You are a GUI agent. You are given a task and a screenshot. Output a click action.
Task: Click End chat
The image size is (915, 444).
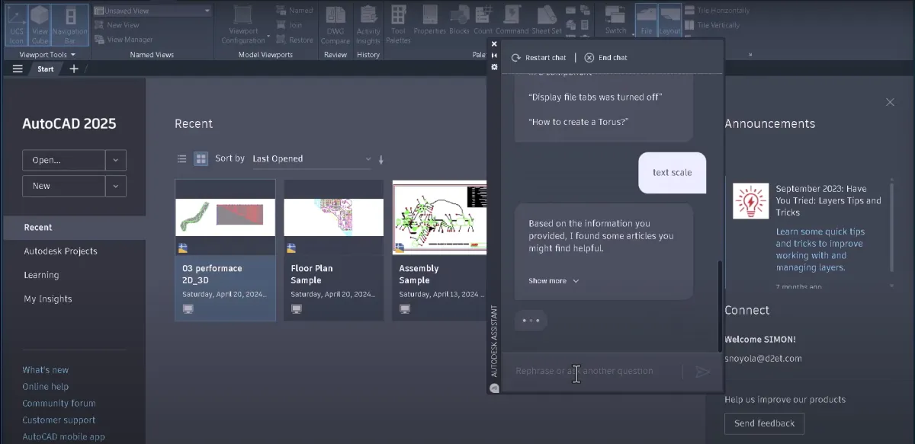click(x=605, y=58)
